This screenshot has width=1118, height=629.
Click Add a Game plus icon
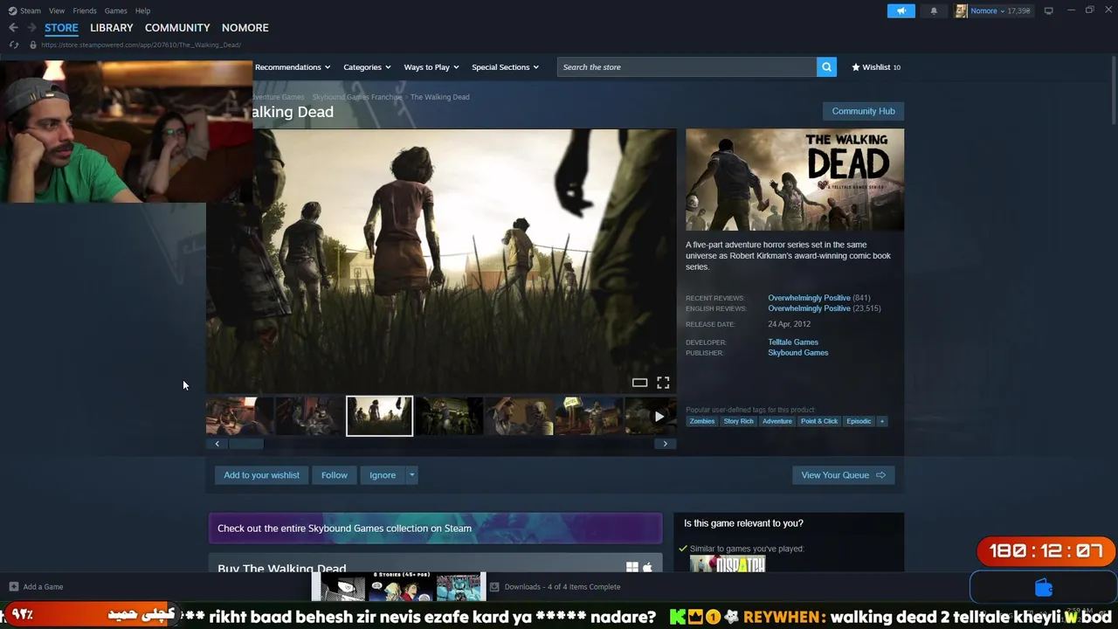13,587
